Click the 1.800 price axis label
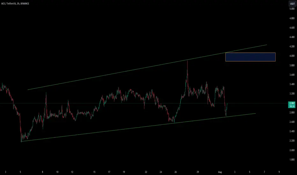Screen dimensions: 297x175 coord(292,159)
